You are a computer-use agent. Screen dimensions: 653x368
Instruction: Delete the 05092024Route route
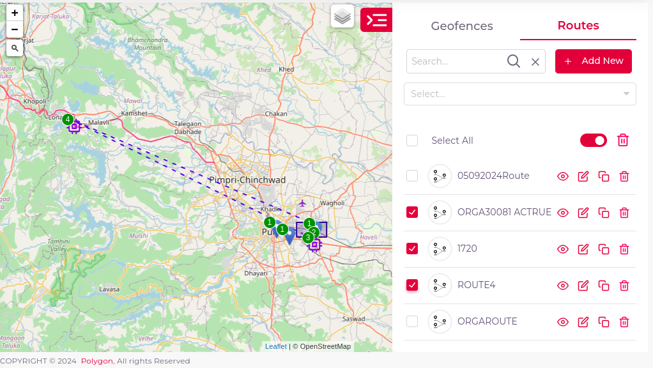click(624, 176)
